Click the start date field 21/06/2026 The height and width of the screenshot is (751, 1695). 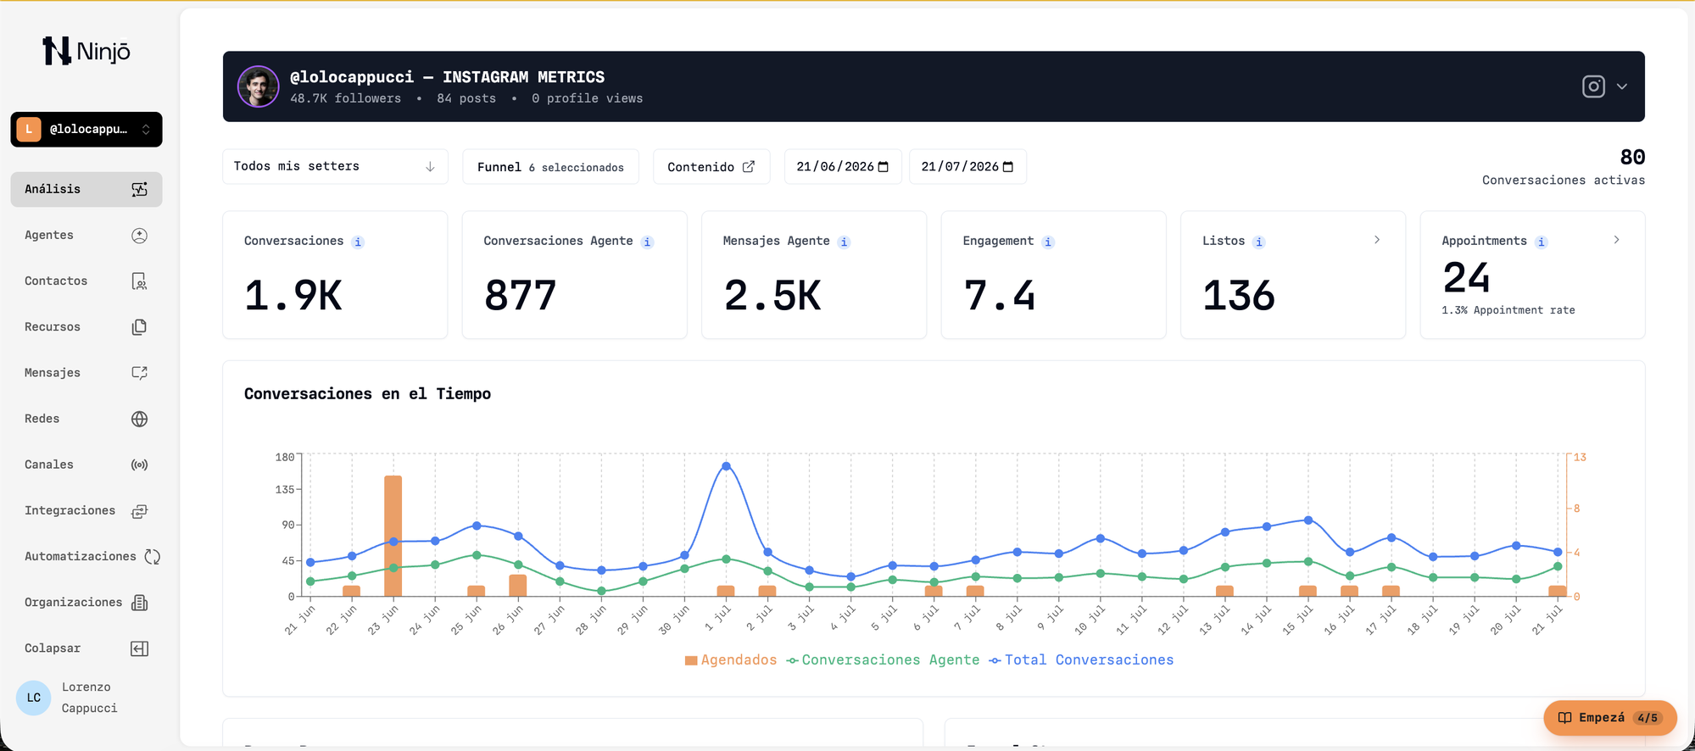[842, 167]
